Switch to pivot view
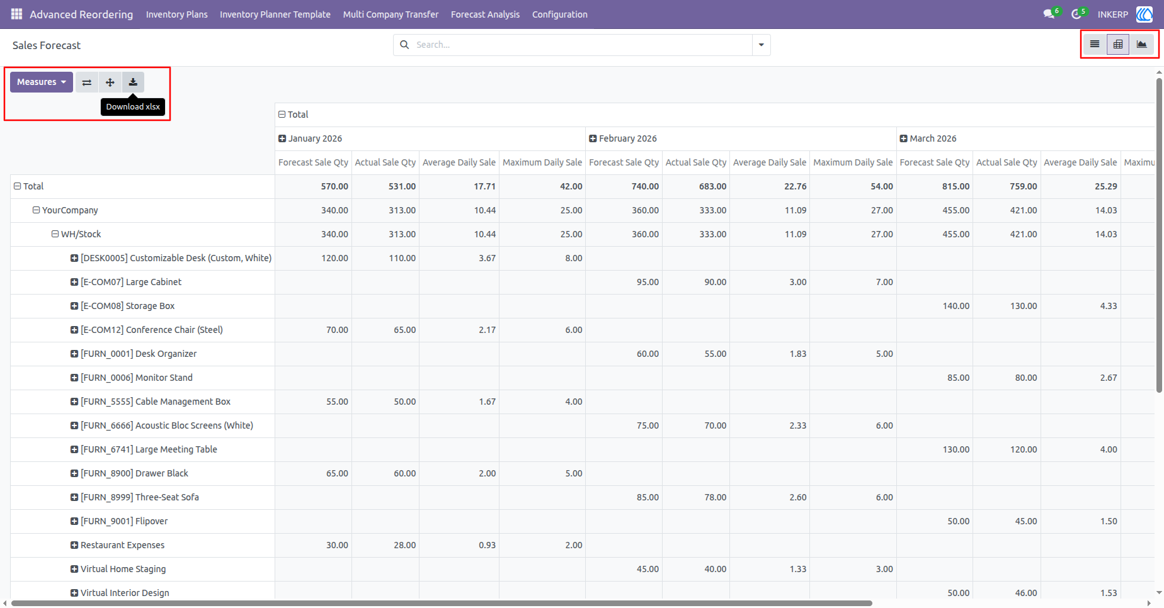Screen dimensions: 1164x608 pyautogui.click(x=1118, y=44)
